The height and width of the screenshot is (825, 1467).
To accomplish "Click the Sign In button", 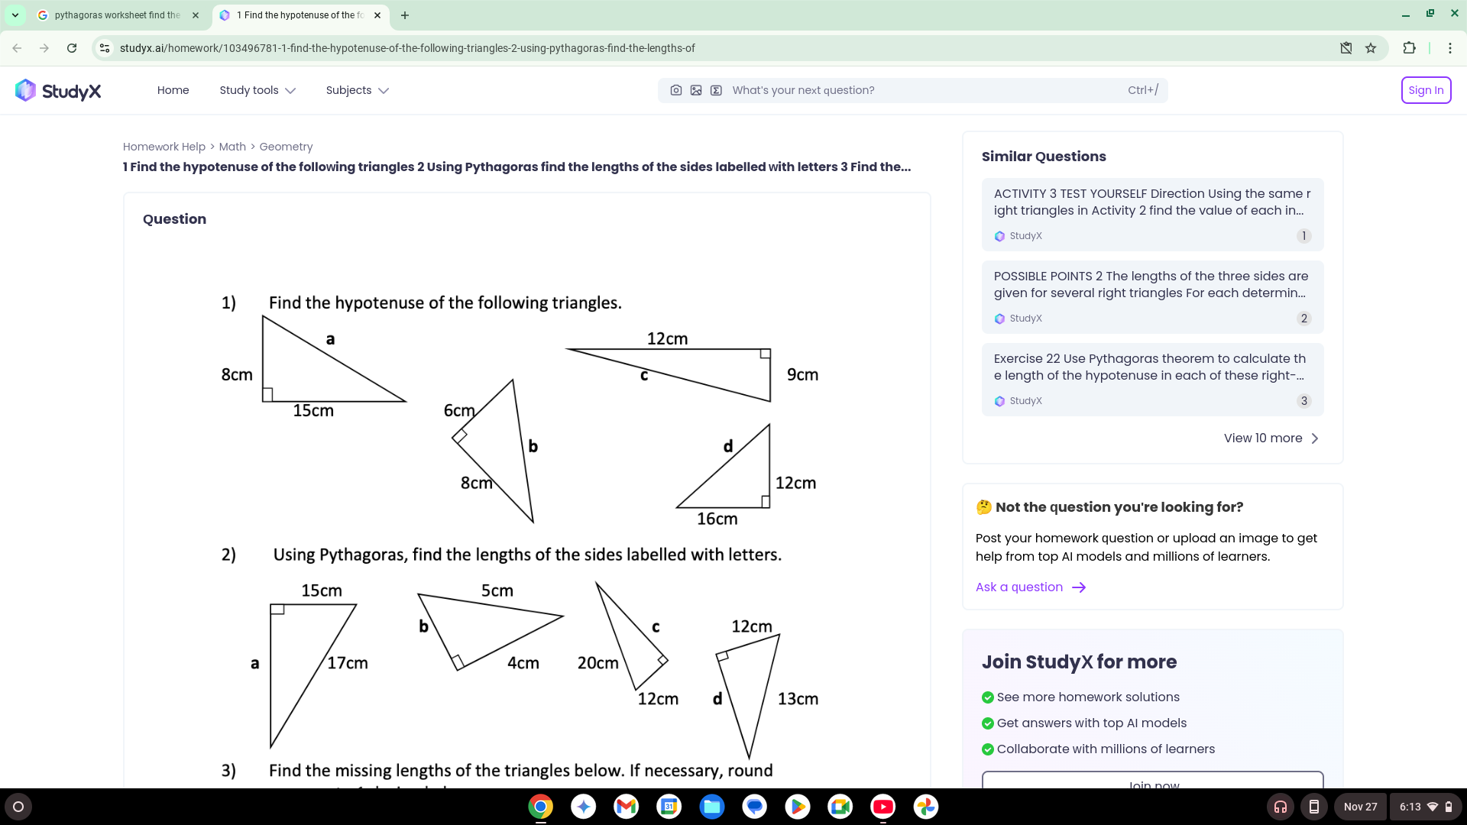I will [1426, 90].
